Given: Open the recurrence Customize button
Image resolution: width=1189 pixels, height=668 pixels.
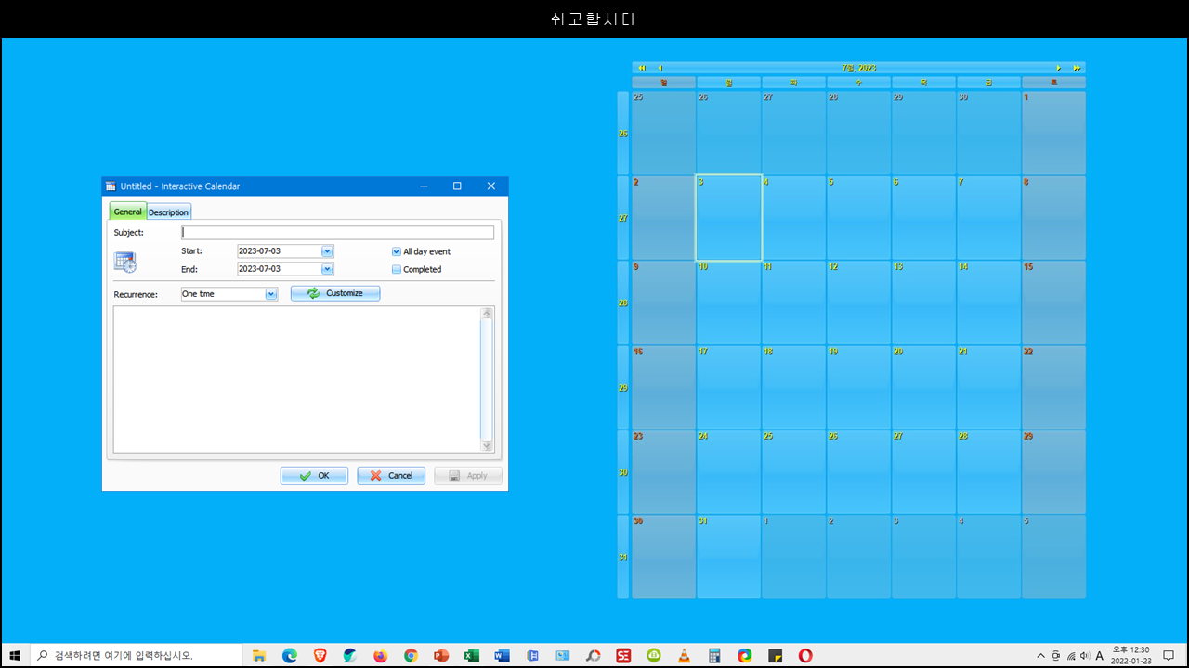Looking at the screenshot, I should click(x=335, y=293).
